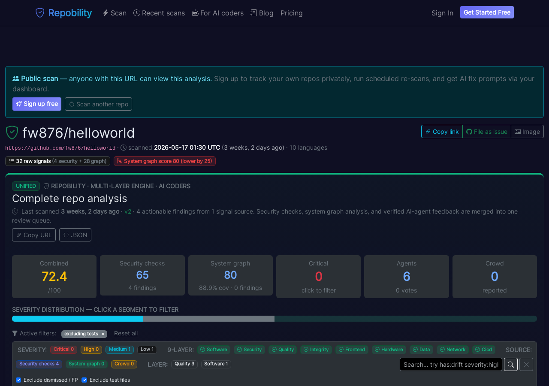Open the 32 raw signals badge

point(57,161)
